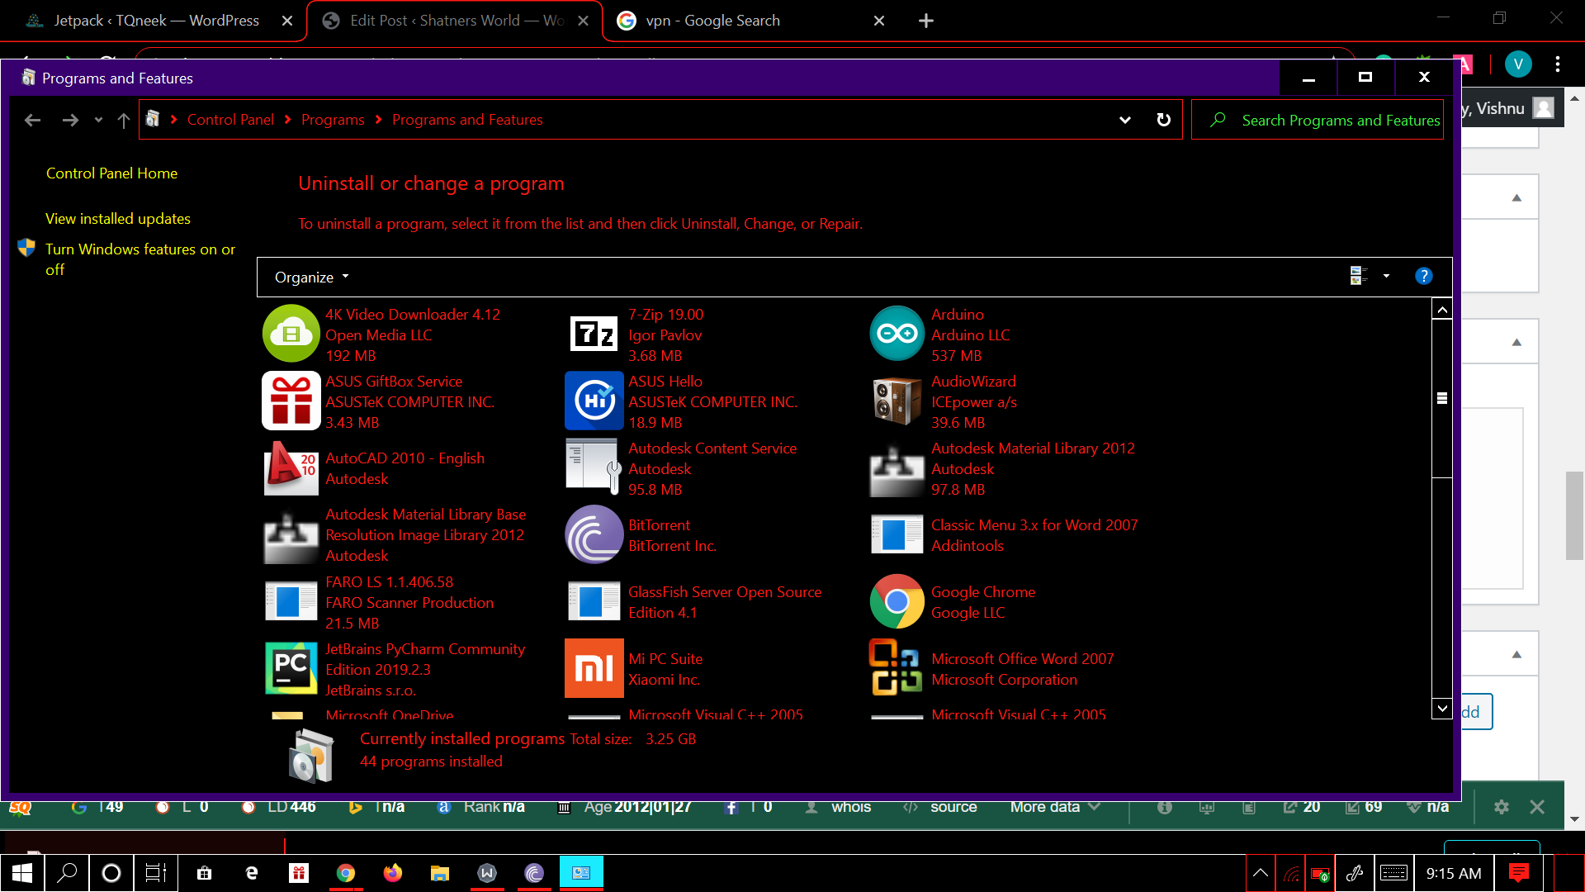This screenshot has height=892, width=1585.
Task: Select the Microsoft Office Word 2007 icon
Action: 897,669
